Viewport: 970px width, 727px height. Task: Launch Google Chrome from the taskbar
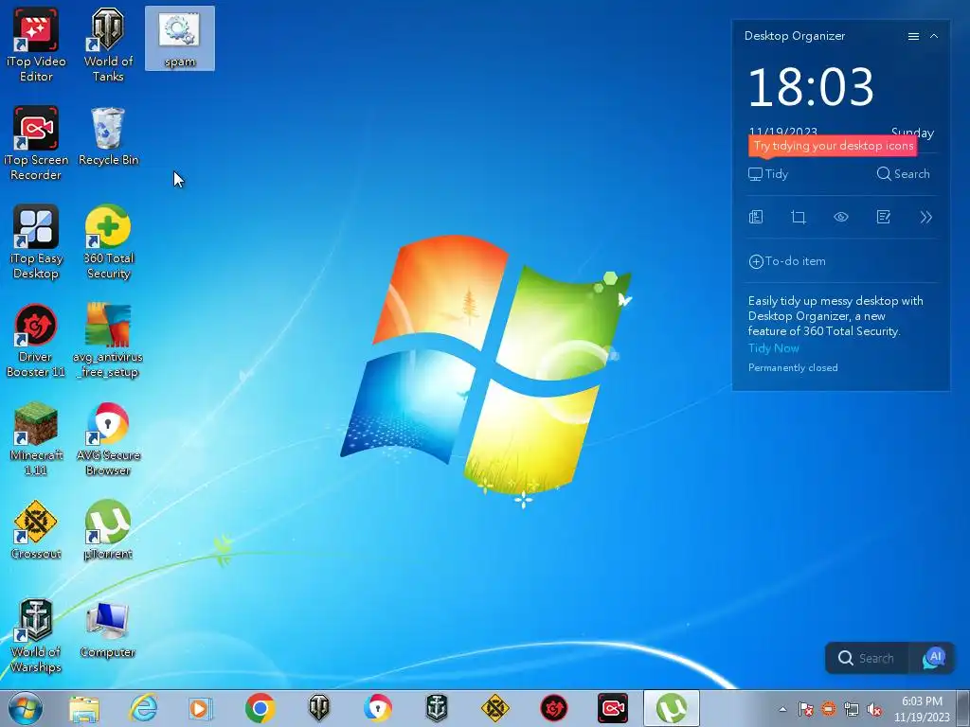260,708
